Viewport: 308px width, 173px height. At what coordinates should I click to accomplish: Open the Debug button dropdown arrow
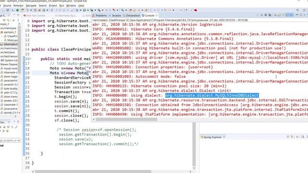pos(80,10)
